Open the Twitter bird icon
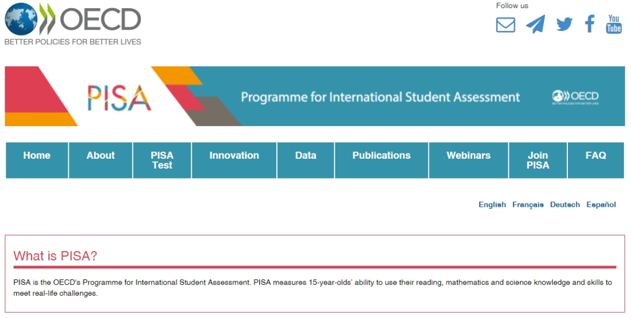 point(564,24)
